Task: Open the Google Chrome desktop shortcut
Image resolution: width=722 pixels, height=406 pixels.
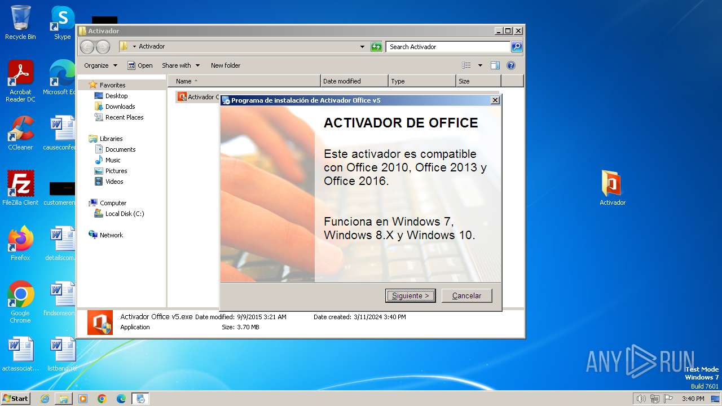Action: point(20,303)
